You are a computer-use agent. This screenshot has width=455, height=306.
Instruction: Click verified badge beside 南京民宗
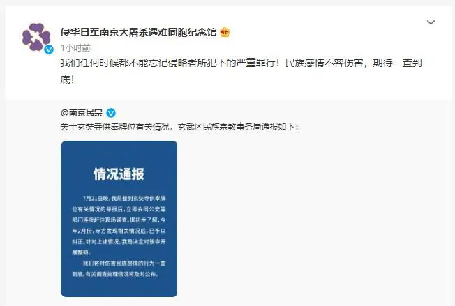pos(111,113)
